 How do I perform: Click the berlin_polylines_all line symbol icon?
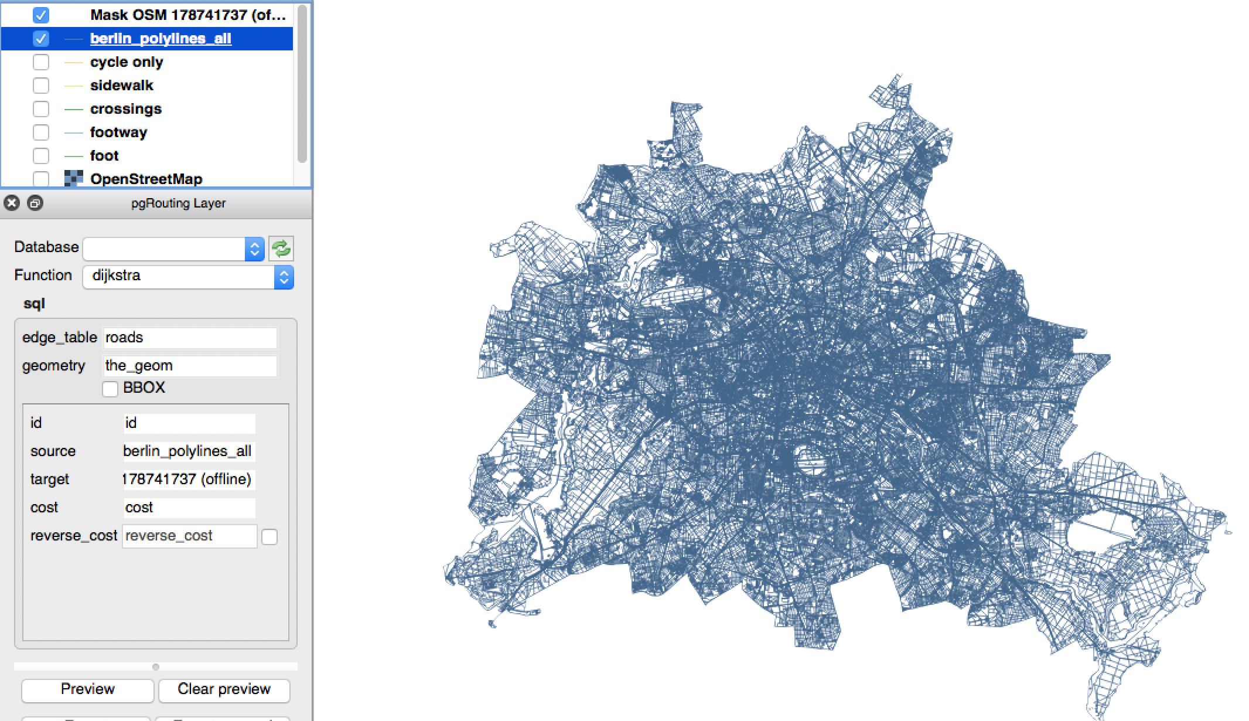(x=73, y=39)
